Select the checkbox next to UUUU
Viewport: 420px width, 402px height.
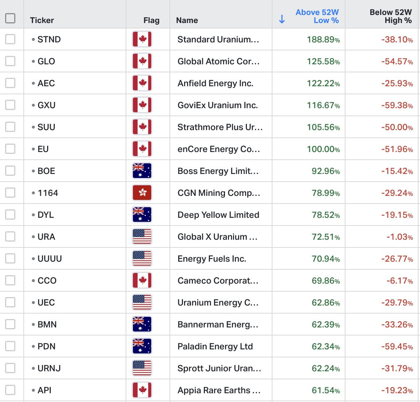coord(10,258)
